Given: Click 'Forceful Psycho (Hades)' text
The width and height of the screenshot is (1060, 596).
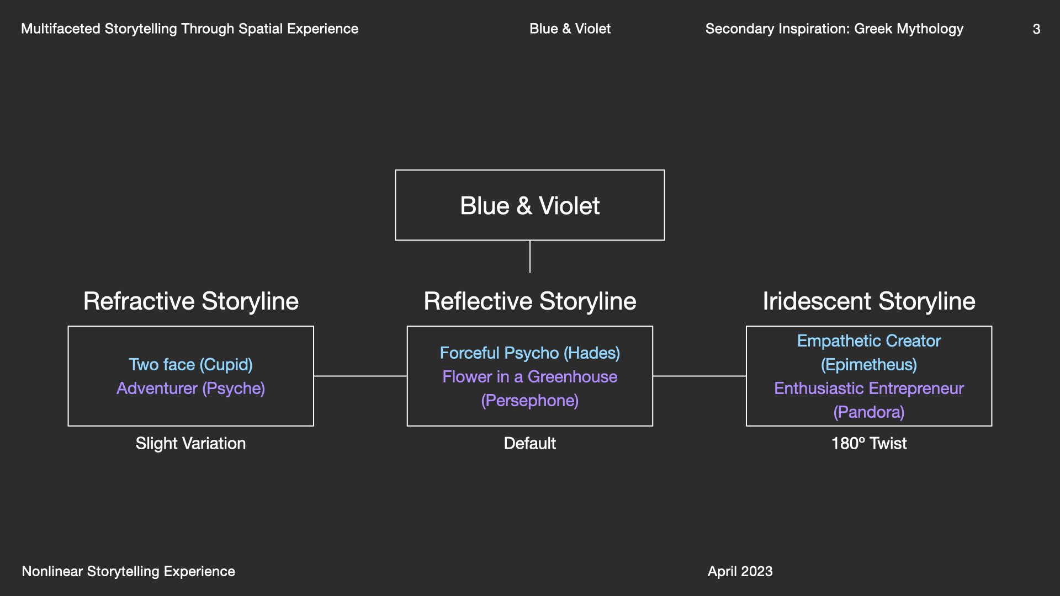Looking at the screenshot, I should 529,353.
